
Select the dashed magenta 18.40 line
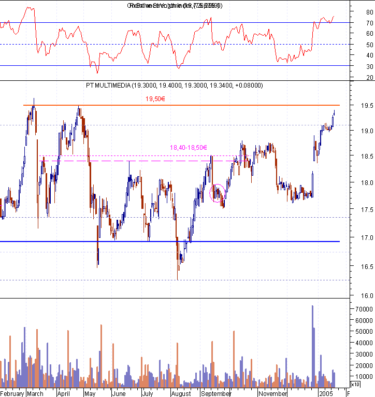click(x=144, y=161)
